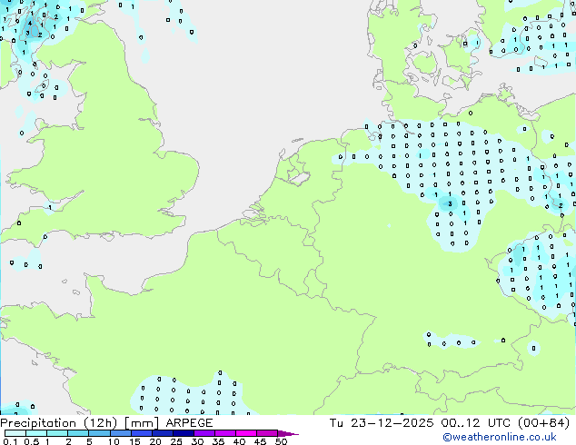Viewport: 576px width, 445px height.
Task: Click the lightest 0.1–0.5 mm legend swatch
Action: pos(15,433)
